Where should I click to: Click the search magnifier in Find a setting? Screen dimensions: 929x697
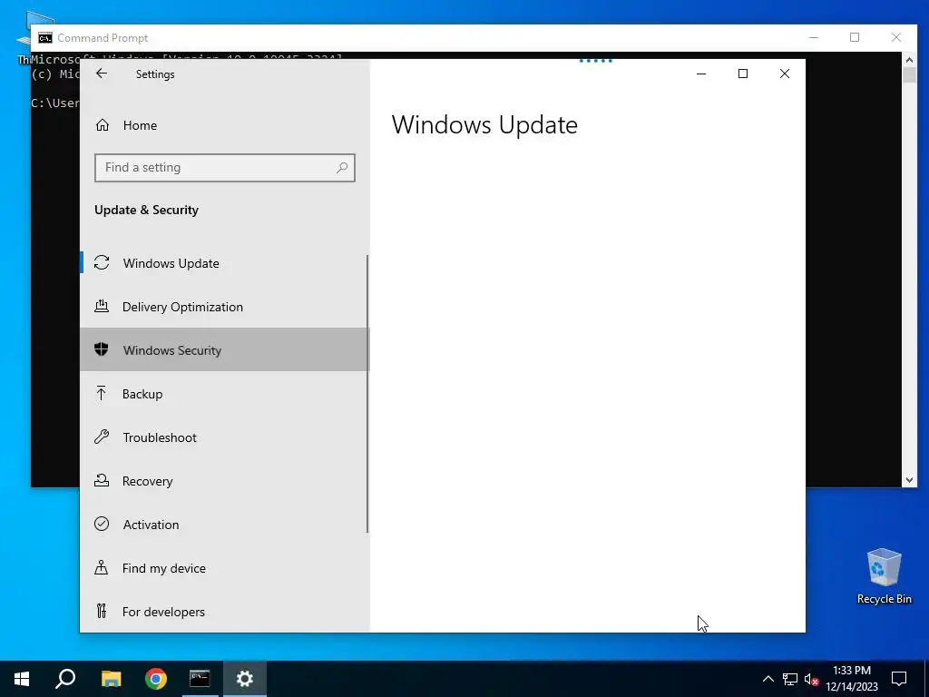[342, 168]
